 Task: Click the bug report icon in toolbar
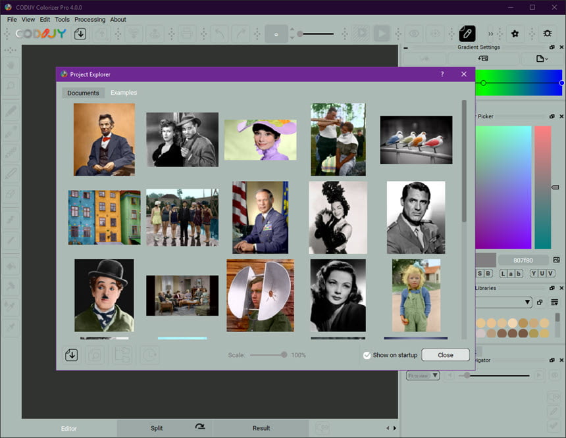[547, 34]
